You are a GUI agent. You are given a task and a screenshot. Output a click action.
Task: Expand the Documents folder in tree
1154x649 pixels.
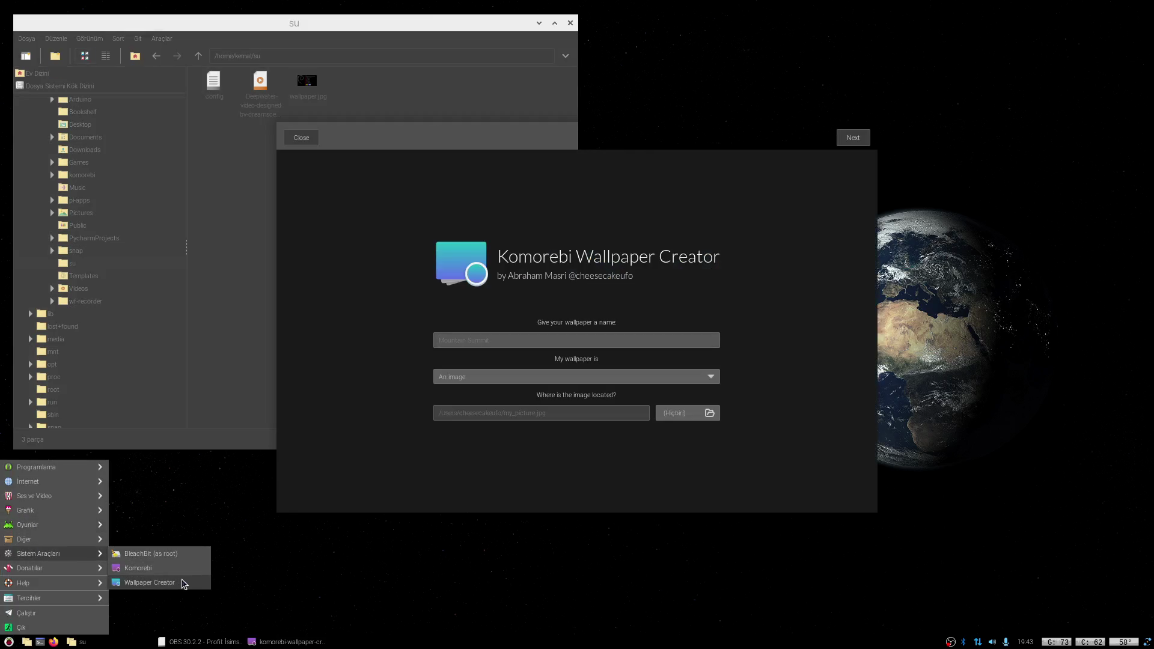pyautogui.click(x=52, y=137)
